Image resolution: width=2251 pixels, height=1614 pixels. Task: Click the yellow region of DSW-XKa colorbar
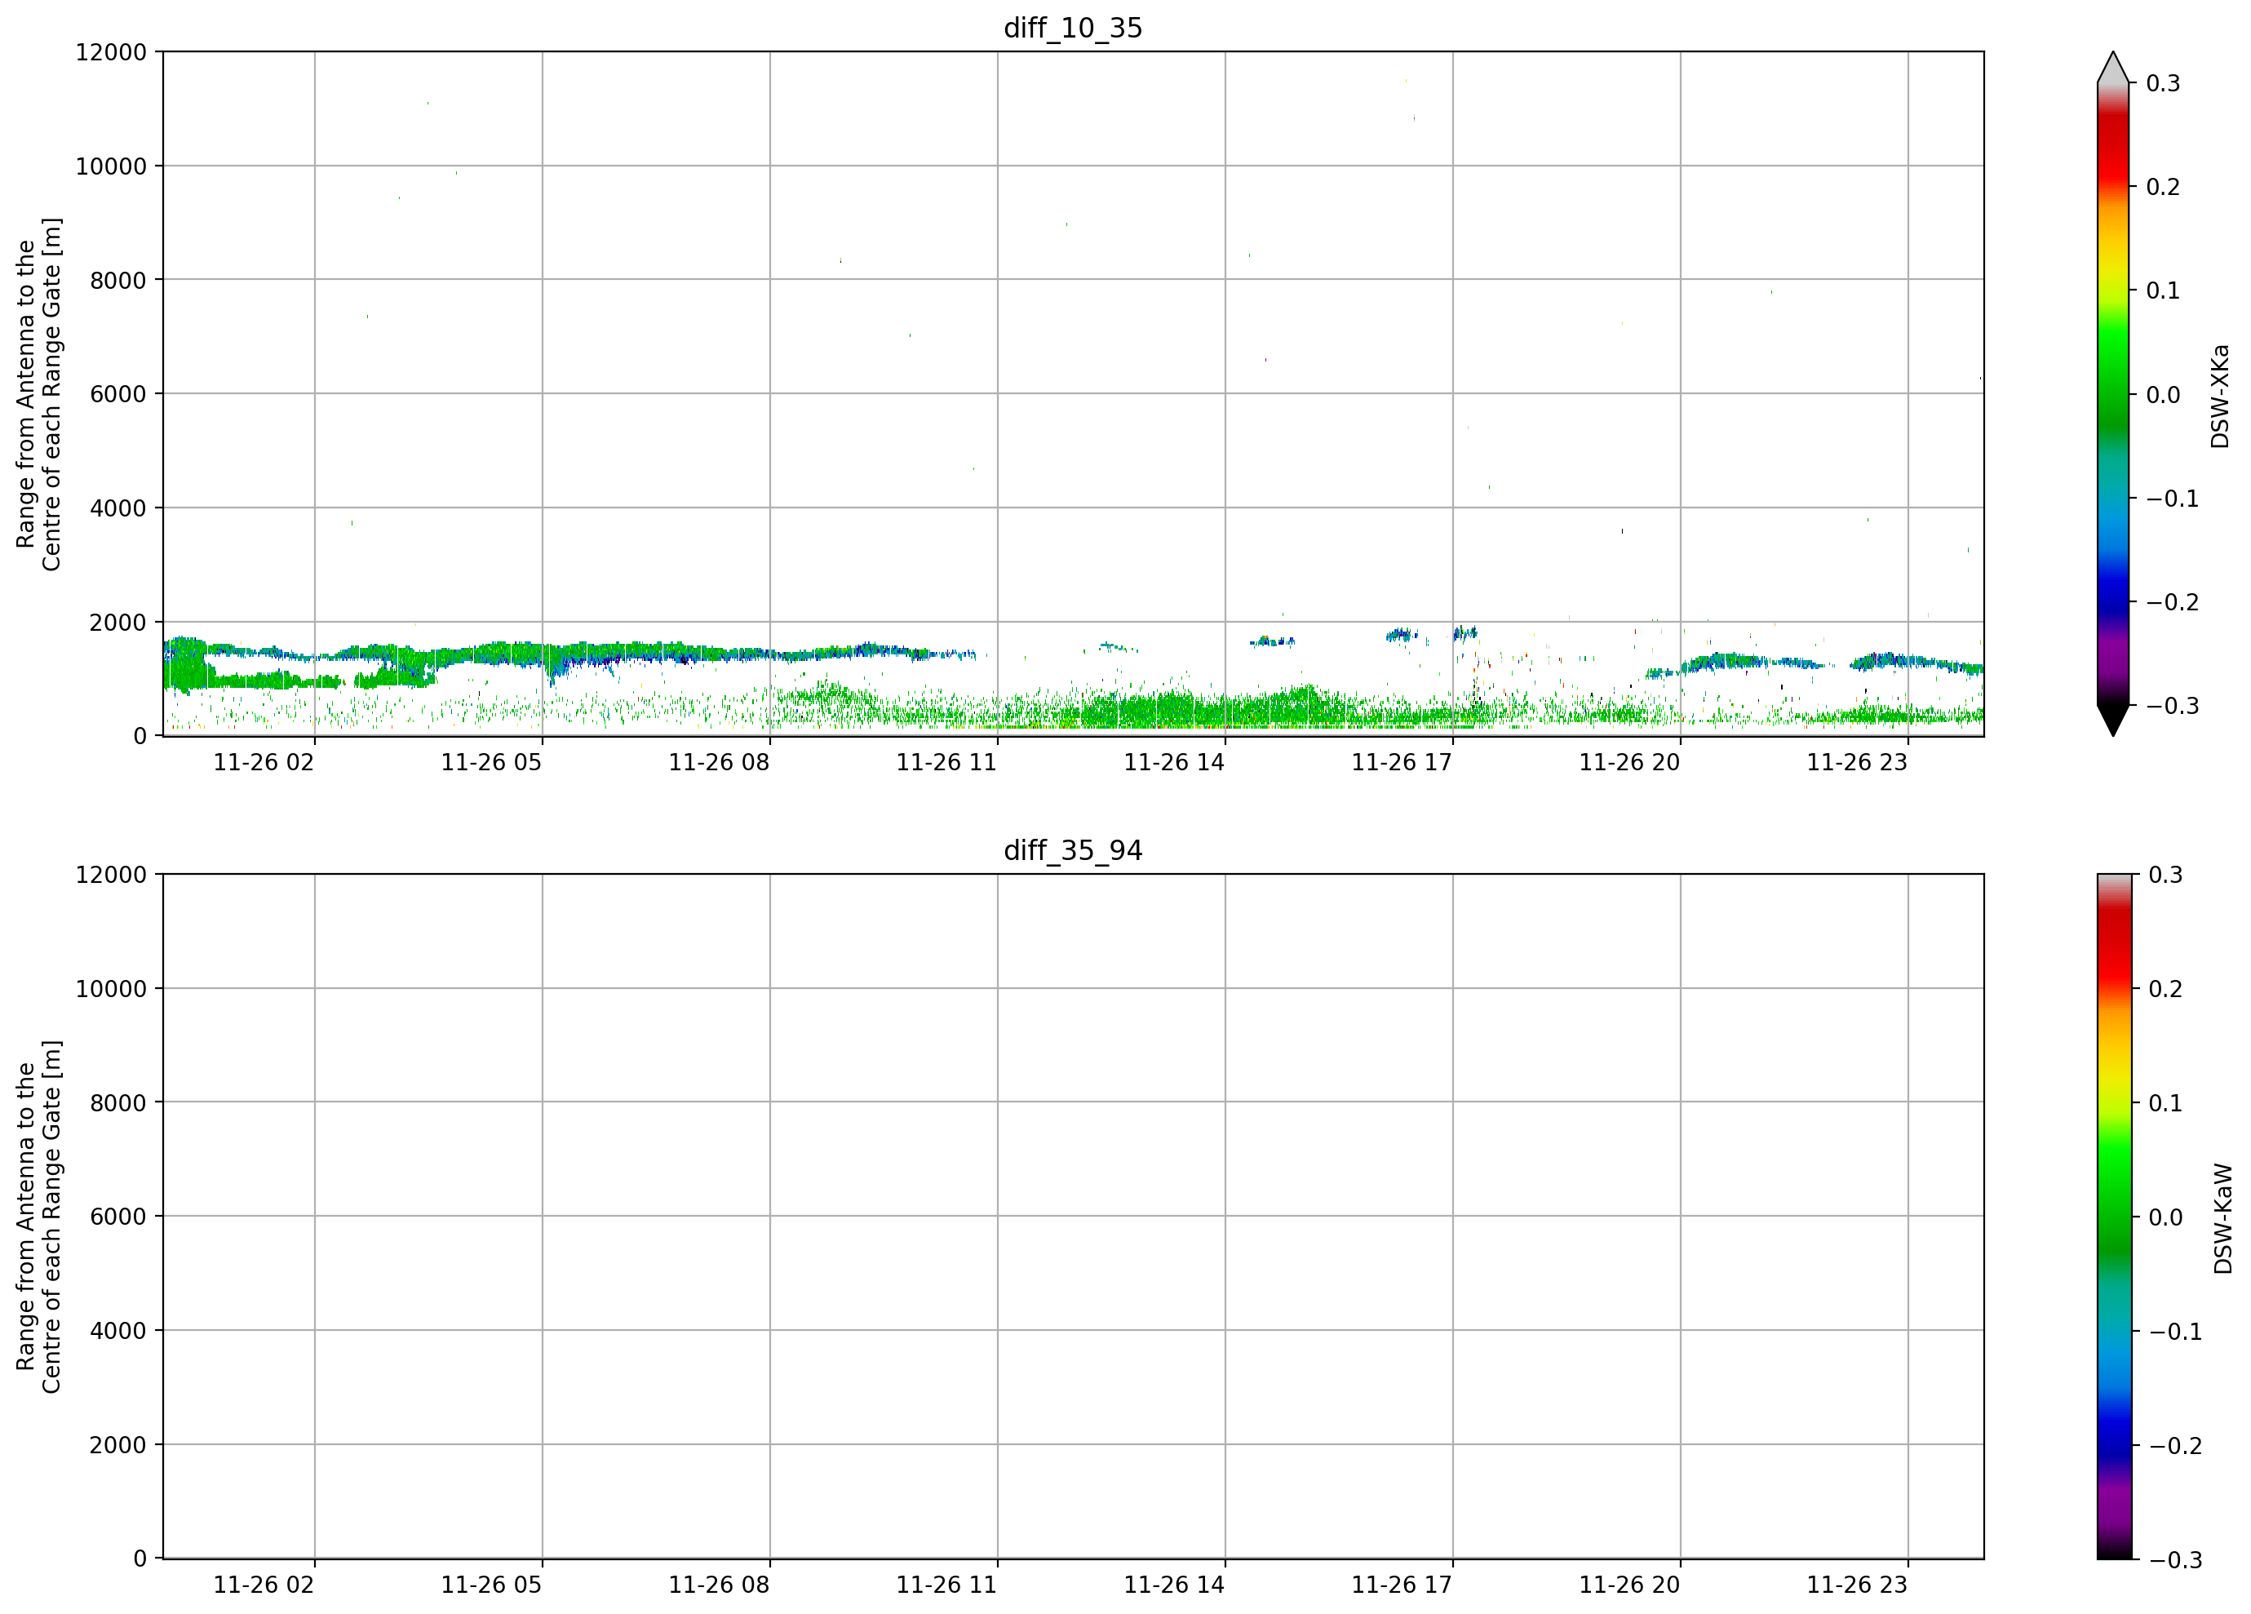pos(2113,263)
